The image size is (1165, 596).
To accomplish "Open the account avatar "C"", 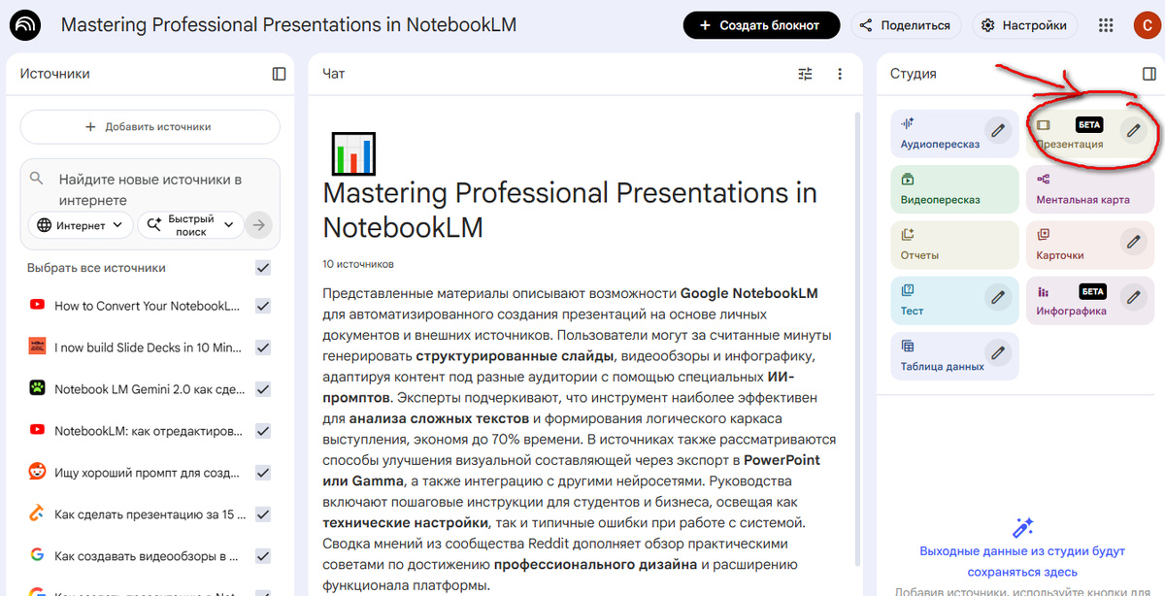I will pyautogui.click(x=1146, y=25).
